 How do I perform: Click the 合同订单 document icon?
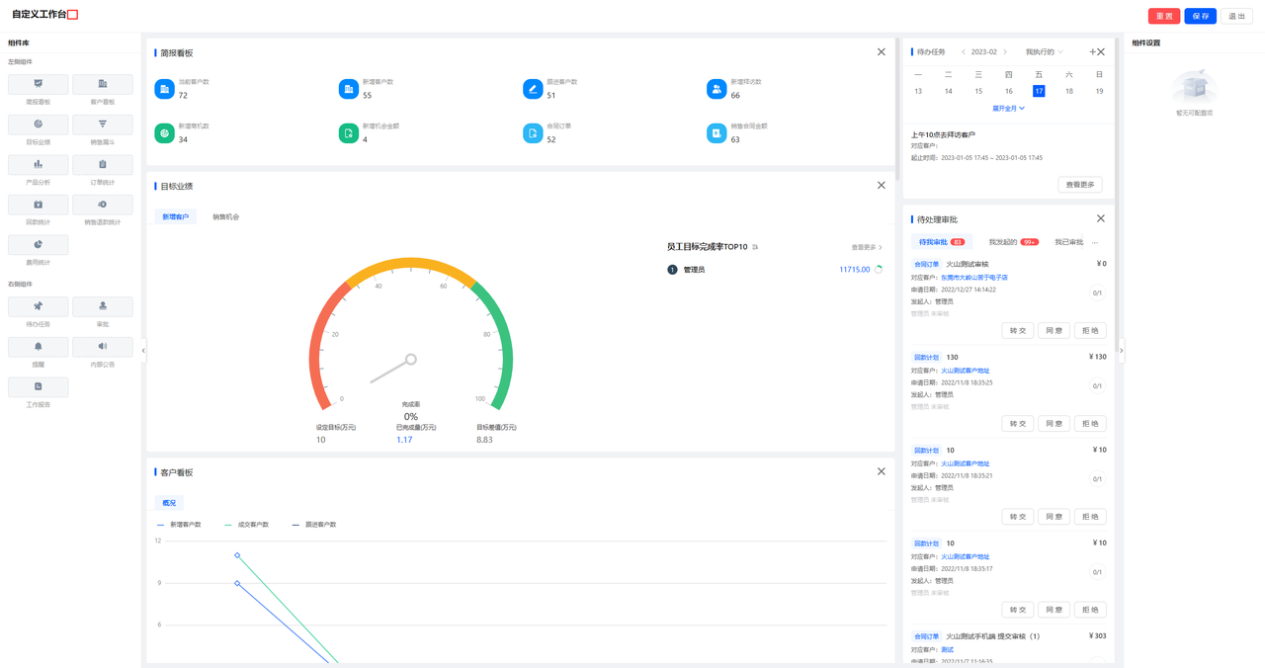533,132
